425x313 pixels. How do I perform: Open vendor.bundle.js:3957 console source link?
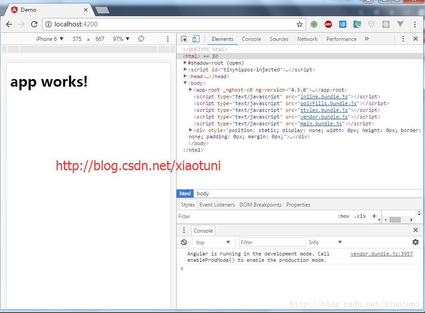pos(381,254)
